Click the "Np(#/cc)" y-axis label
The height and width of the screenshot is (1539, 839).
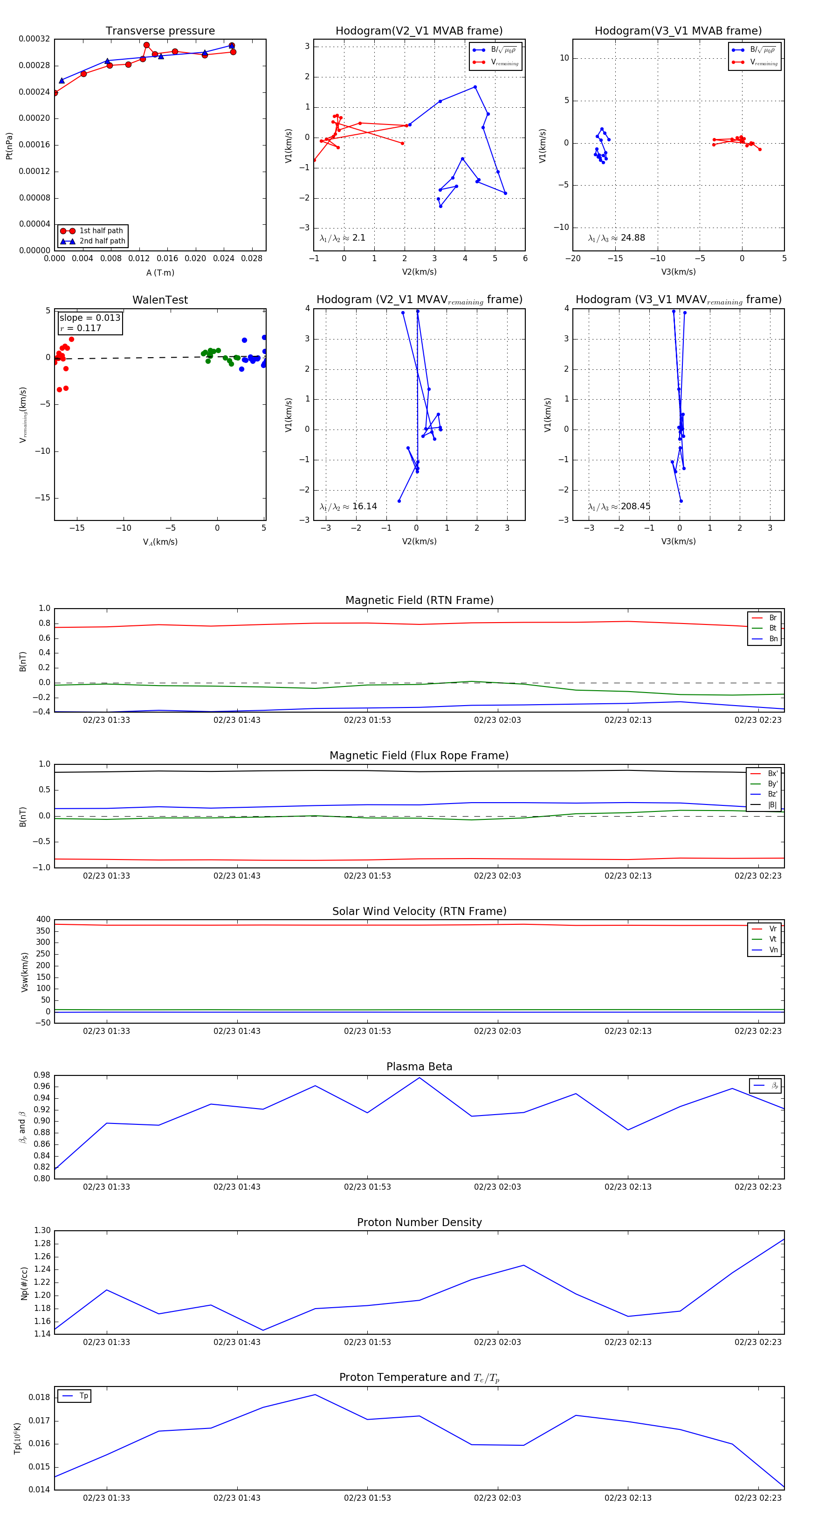[x=25, y=1283]
